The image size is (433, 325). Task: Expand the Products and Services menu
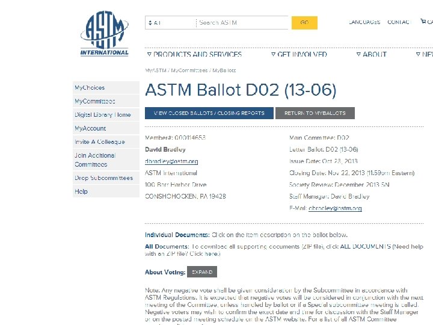pyautogui.click(x=194, y=54)
